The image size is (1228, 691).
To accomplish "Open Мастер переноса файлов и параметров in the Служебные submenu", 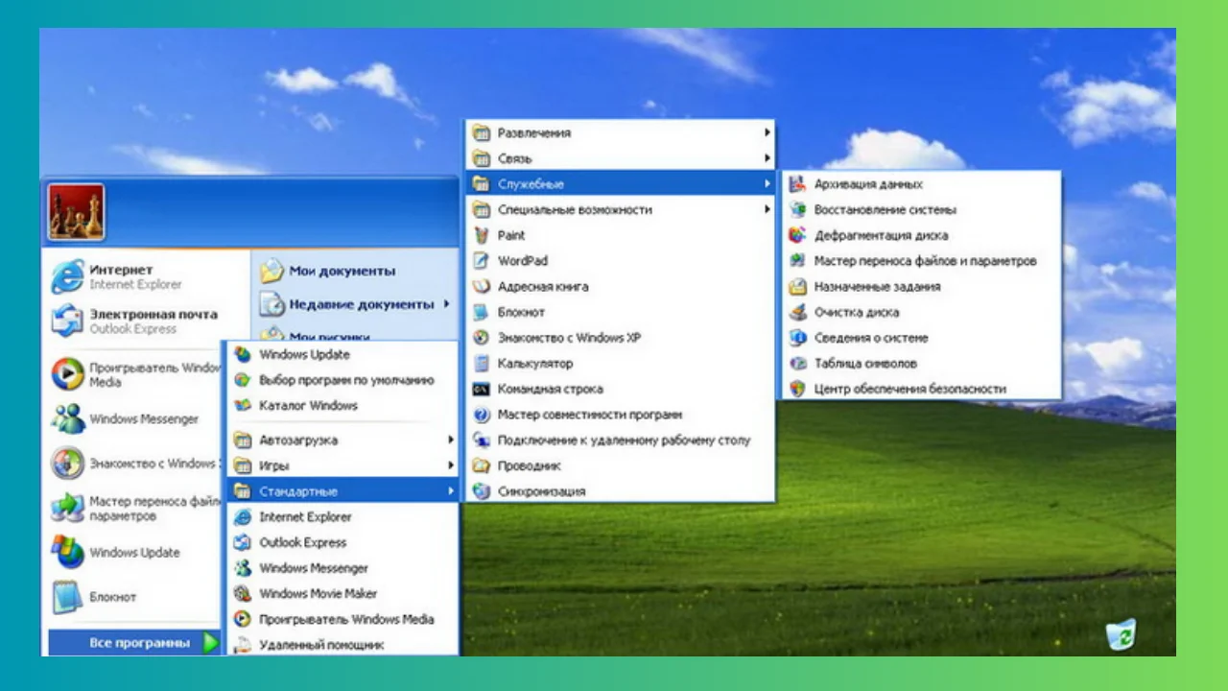I will point(922,261).
